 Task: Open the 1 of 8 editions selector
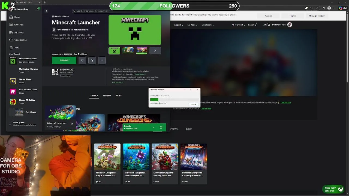pyautogui.click(x=80, y=54)
